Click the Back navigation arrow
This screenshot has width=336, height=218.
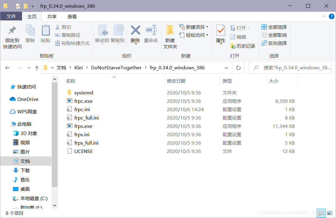click(x=8, y=68)
